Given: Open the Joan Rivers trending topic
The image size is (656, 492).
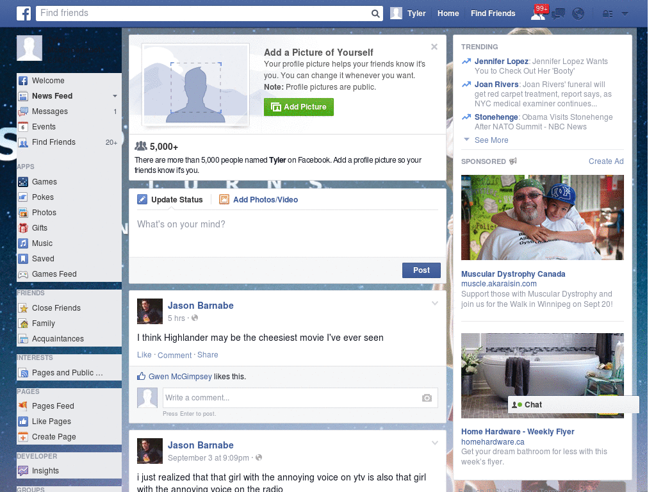Looking at the screenshot, I should pyautogui.click(x=496, y=85).
